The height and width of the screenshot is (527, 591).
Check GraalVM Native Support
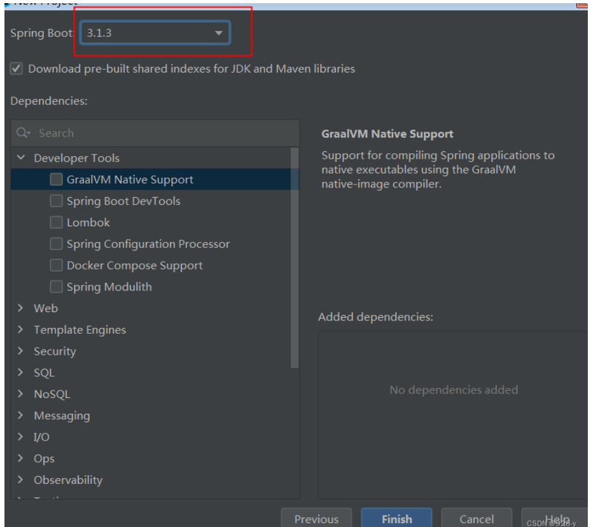click(x=56, y=179)
